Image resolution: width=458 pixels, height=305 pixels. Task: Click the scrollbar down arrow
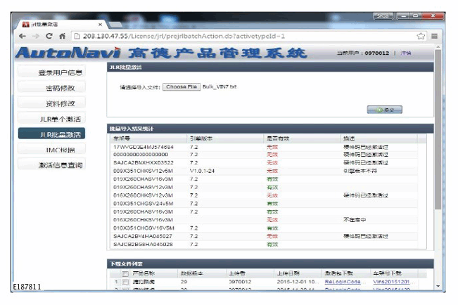click(x=438, y=286)
